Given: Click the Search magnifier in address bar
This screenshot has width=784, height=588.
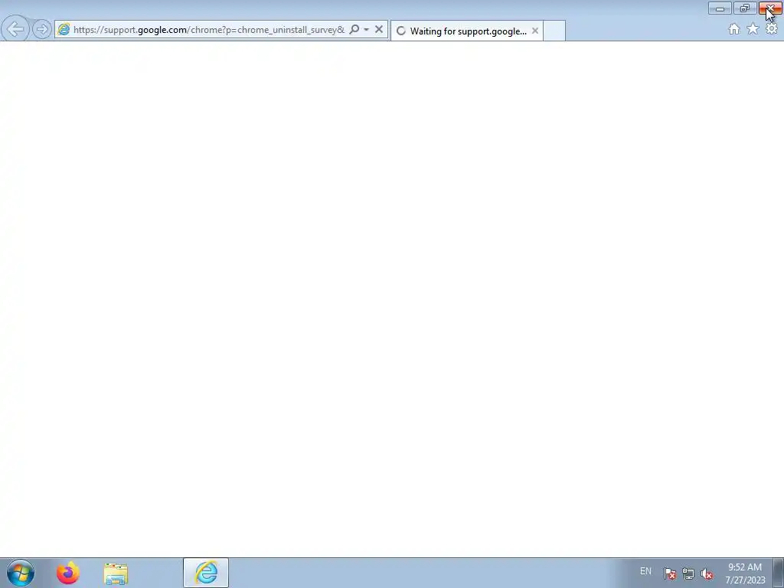Looking at the screenshot, I should [x=354, y=30].
